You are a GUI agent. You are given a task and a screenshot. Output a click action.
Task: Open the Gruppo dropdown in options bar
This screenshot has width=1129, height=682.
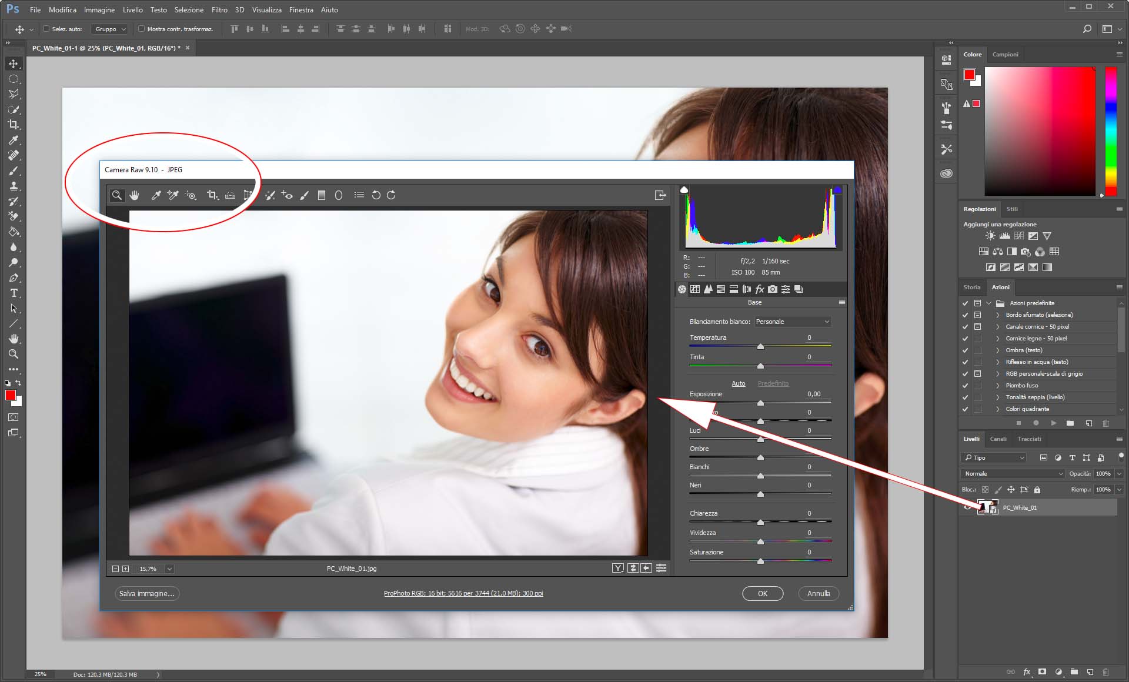(x=111, y=29)
